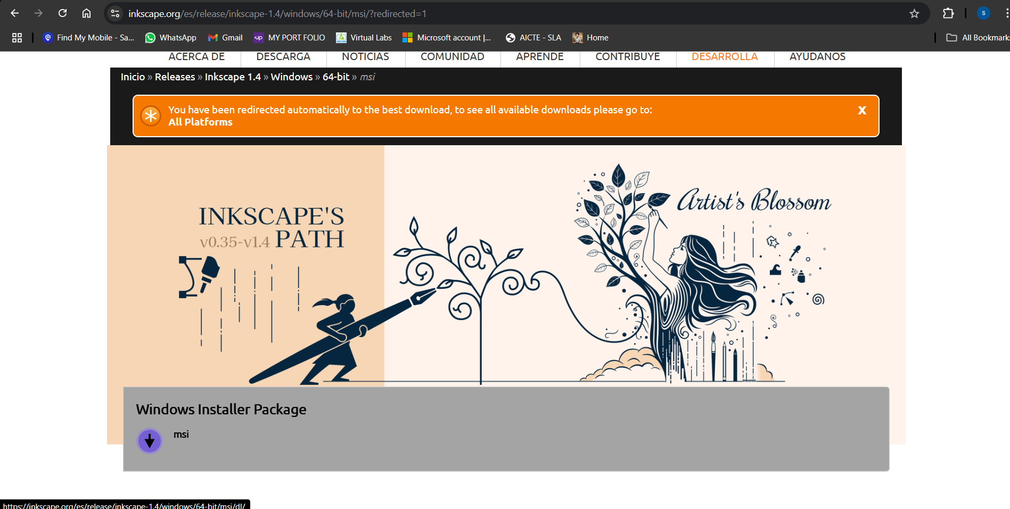Open the Virtual Labs bookmark
This screenshot has height=509, width=1010.
coord(364,38)
